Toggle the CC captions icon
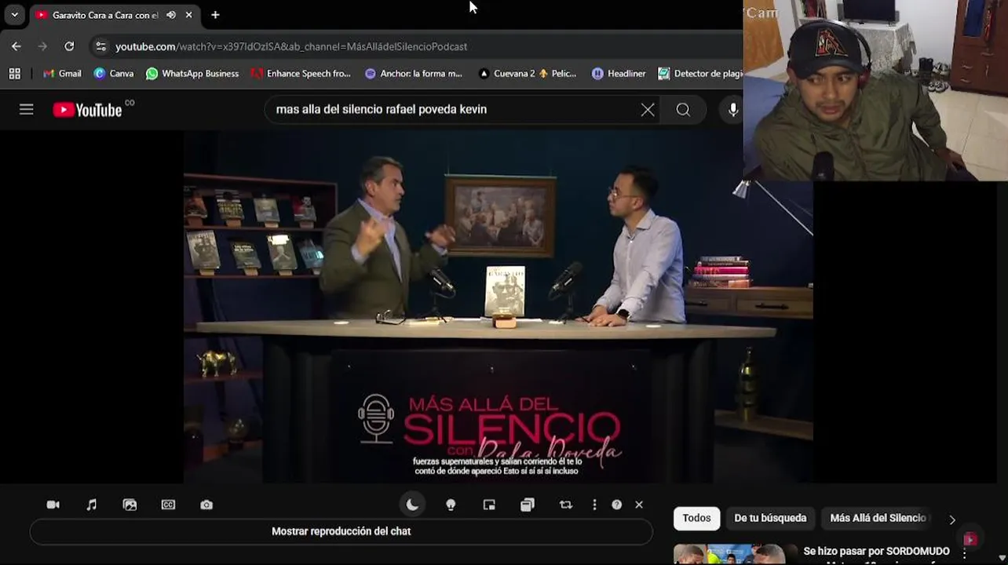This screenshot has height=565, width=1008. tap(168, 505)
